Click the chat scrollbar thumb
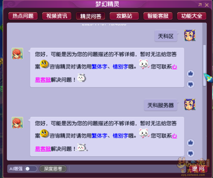Image resolution: width=213 pixels, height=178 pixels. [x=204, y=66]
